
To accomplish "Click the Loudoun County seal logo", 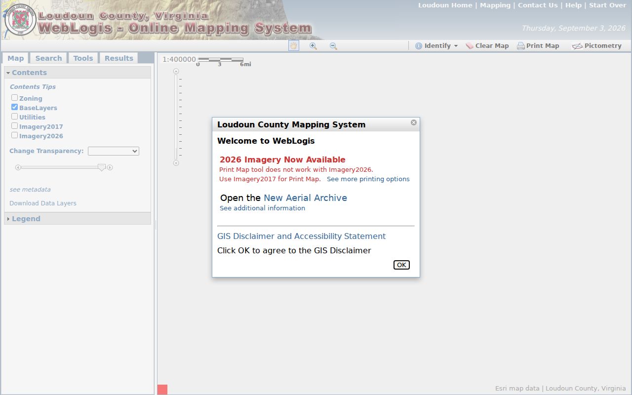I will coord(20,20).
